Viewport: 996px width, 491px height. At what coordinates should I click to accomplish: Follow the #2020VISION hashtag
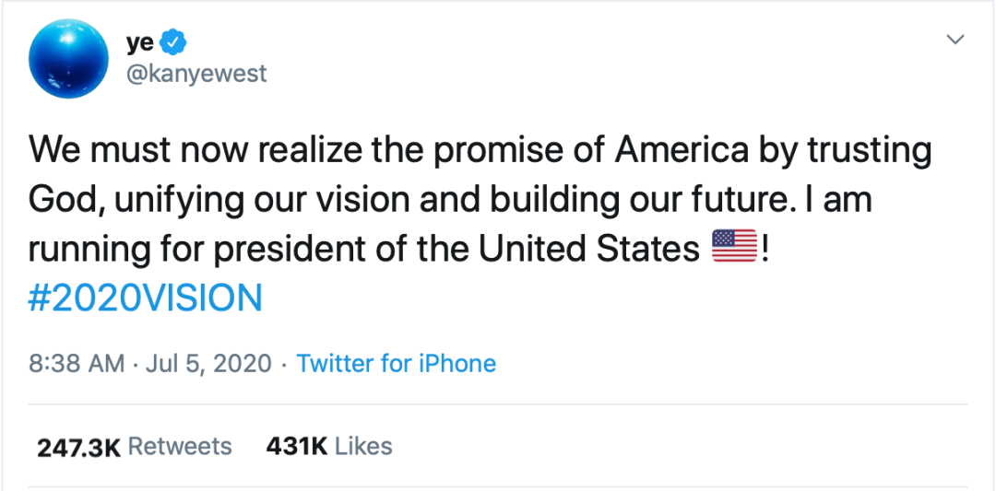[x=146, y=298]
